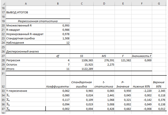This screenshot has width=168, height=115.
Task: Click 'Верхние 95%' header cell
Action: pyautogui.click(x=159, y=82)
